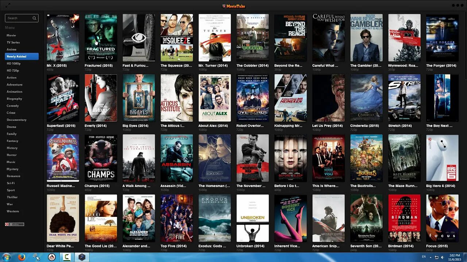This screenshot has height=262, width=467.
Task: Open the Mr. X (2015) poster
Action: 63,38
